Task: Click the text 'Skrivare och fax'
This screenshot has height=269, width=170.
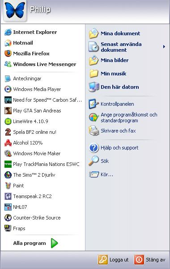Action: tap(118, 131)
